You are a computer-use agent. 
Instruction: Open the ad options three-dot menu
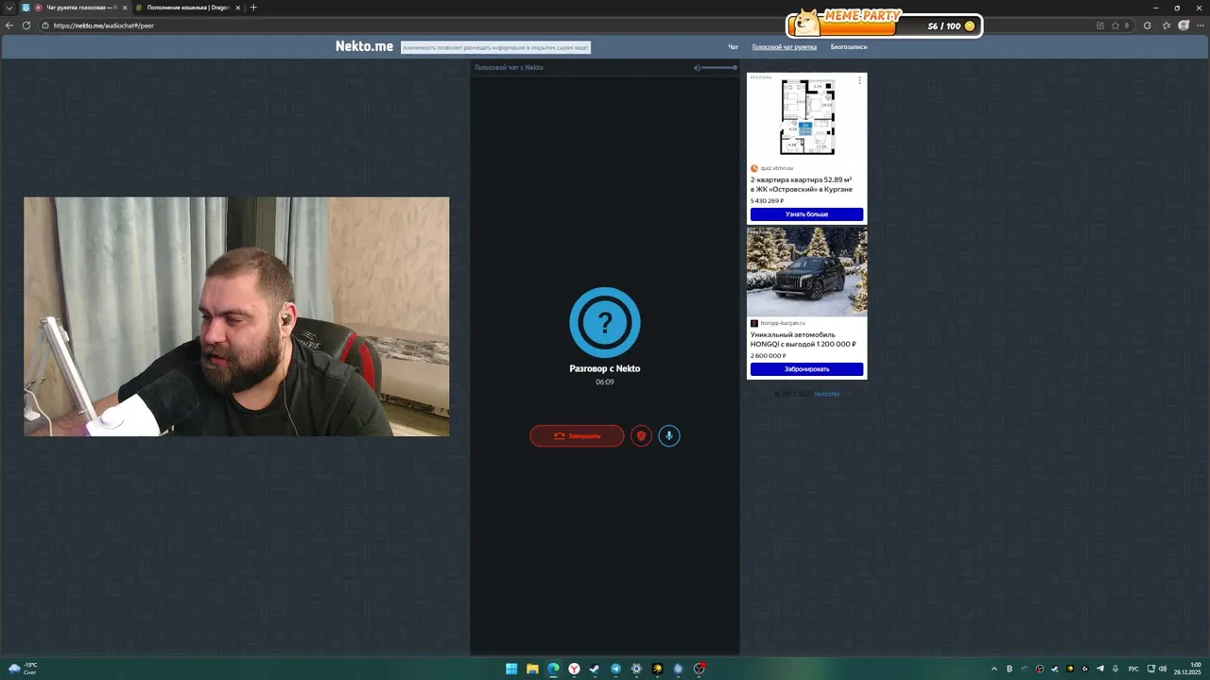[859, 80]
